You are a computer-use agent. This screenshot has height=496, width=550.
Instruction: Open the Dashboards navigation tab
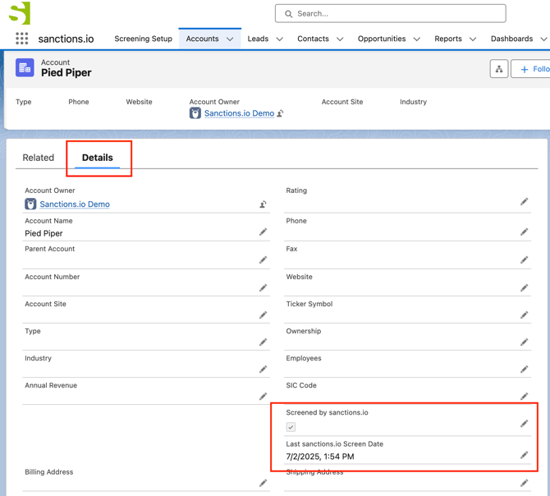tap(511, 39)
